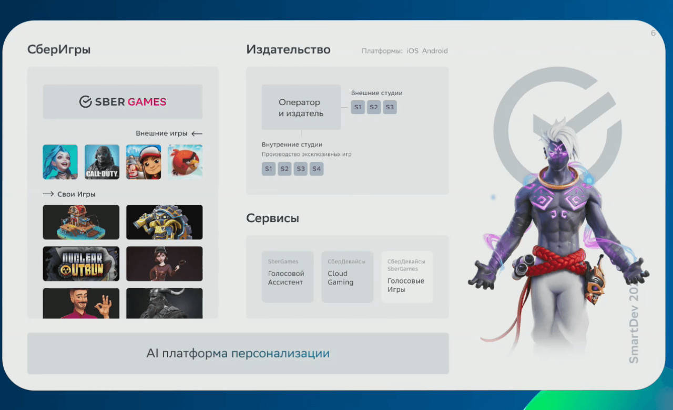Click the Sber checkmark logo in banner

(x=86, y=102)
